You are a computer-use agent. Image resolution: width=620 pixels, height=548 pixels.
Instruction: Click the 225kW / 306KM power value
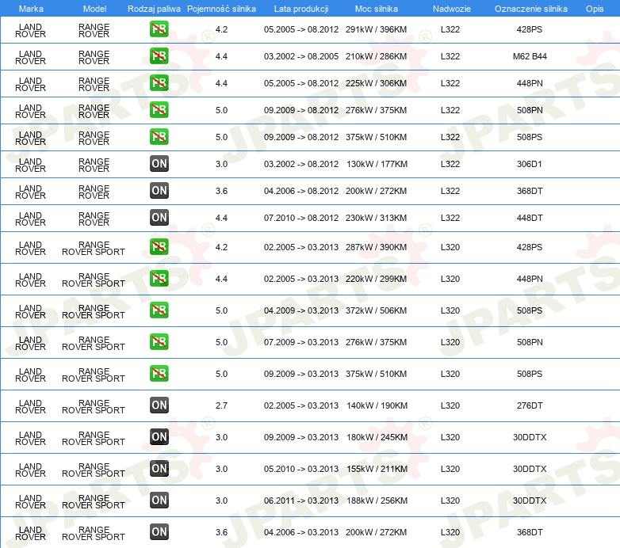[x=376, y=83]
